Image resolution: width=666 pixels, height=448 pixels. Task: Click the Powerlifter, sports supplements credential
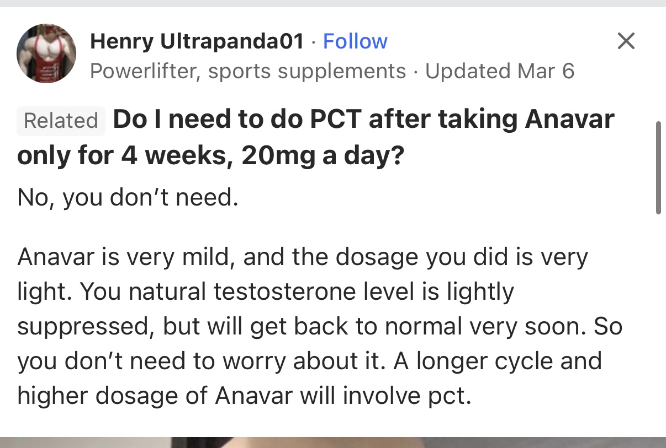(248, 71)
